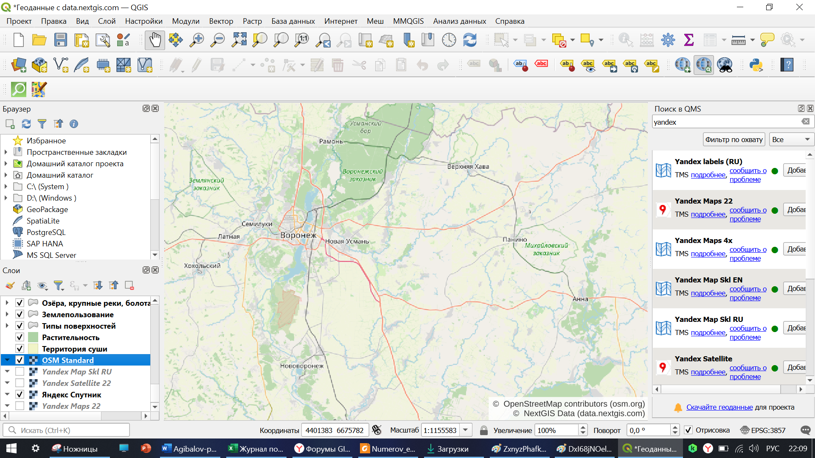Screen dimensions: 815x458
Task: Click the Search QMS globe icon
Action: coord(703,65)
